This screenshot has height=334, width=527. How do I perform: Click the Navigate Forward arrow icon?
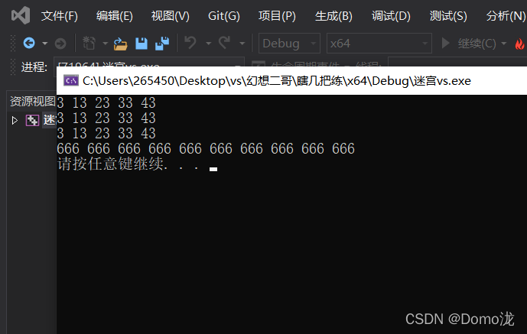pos(60,44)
